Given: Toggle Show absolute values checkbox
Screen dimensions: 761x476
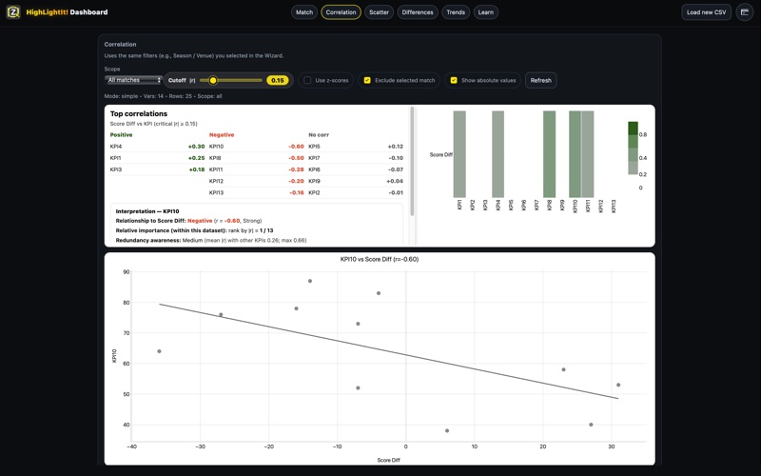Looking at the screenshot, I should point(454,80).
